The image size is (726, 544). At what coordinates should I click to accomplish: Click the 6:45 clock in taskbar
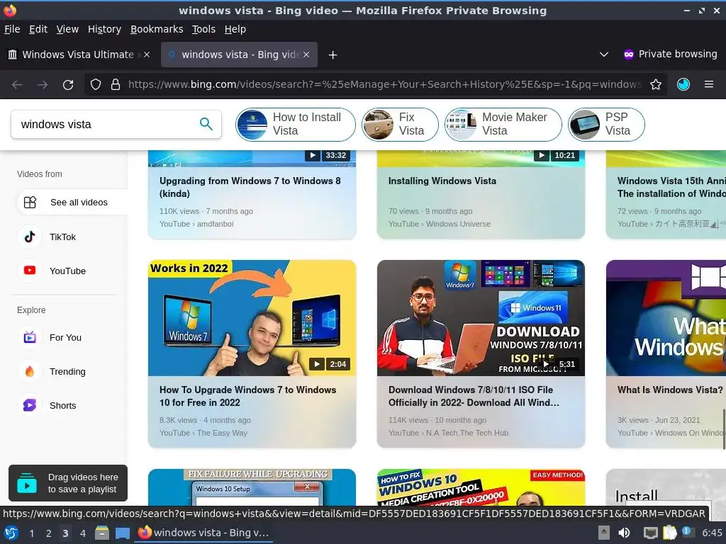pyautogui.click(x=712, y=533)
